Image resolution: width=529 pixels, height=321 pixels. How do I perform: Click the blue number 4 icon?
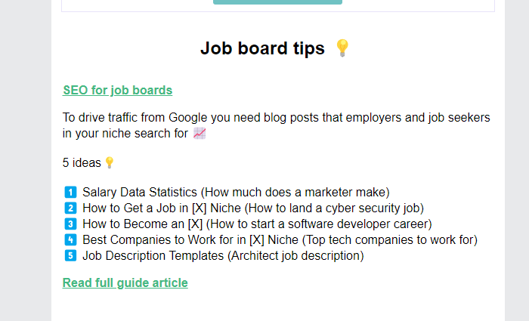(70, 239)
